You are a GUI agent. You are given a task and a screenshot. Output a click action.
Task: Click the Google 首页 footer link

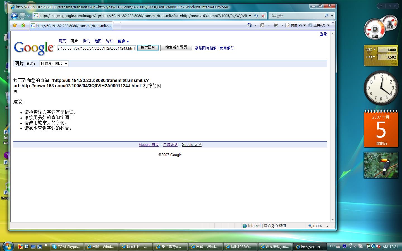[x=149, y=144]
